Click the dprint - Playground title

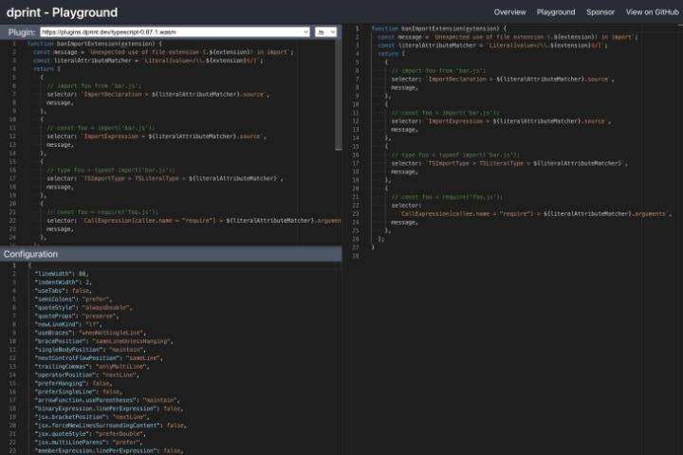(x=62, y=12)
